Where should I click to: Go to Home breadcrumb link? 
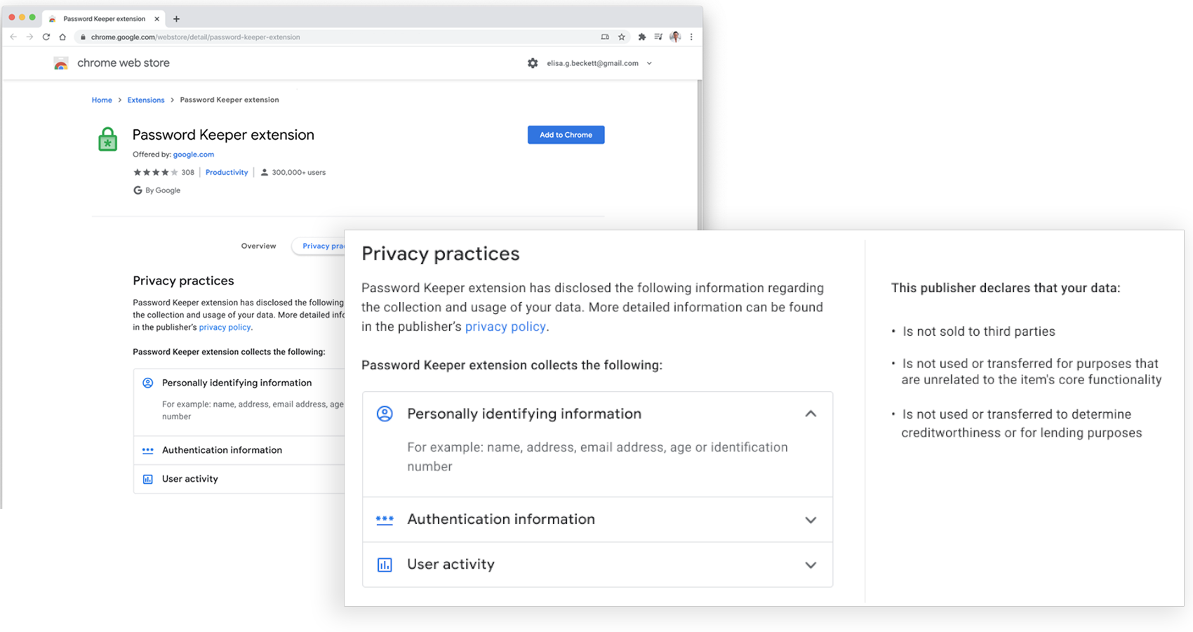pyautogui.click(x=102, y=100)
